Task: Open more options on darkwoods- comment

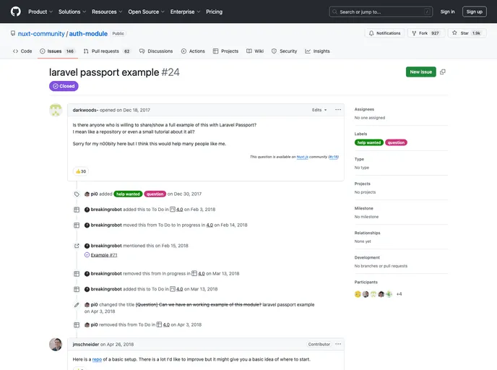Action: 338,110
